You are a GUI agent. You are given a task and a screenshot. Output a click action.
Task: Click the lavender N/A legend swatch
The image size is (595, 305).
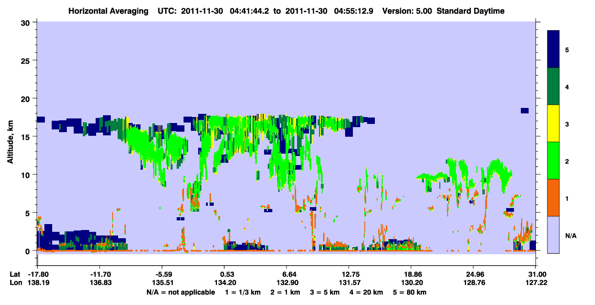[x=553, y=235]
